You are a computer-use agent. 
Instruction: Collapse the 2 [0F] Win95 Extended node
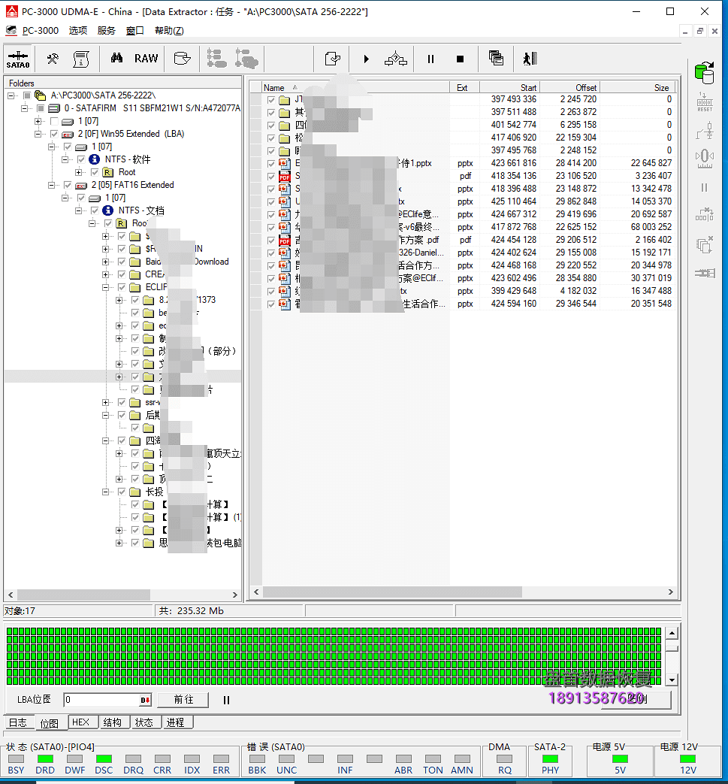pos(38,134)
